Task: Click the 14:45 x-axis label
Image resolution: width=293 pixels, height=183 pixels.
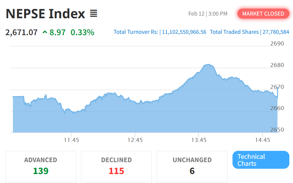Action: click(x=262, y=140)
